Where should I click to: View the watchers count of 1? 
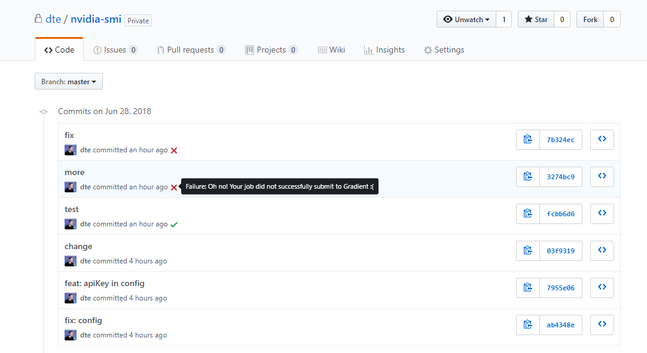pos(504,19)
